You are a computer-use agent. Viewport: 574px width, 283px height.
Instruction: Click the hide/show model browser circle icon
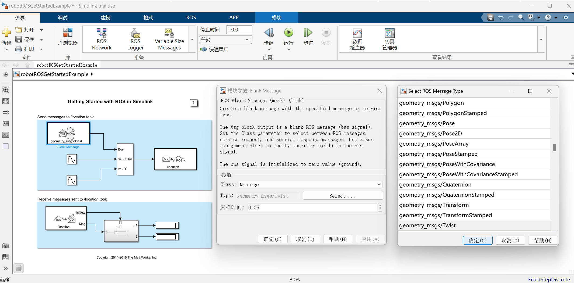6,74
